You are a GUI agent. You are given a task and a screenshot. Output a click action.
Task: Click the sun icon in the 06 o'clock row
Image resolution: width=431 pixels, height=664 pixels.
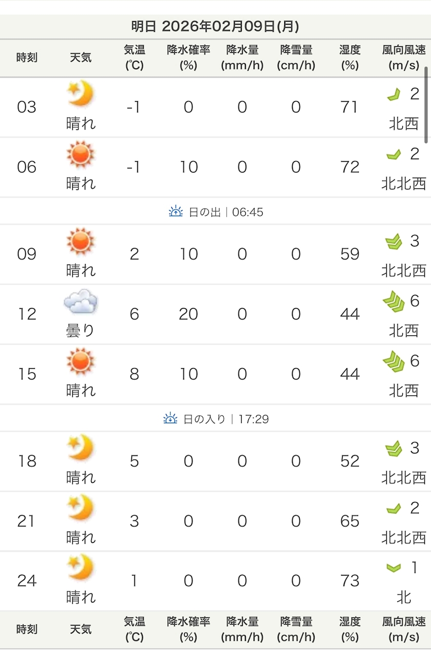(81, 154)
